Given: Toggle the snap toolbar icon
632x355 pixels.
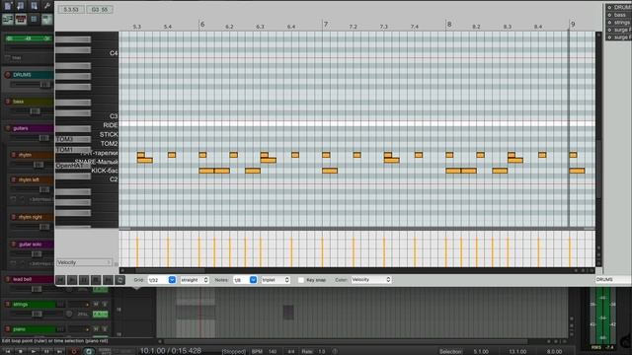Looking at the screenshot, I should pyautogui.click(x=46, y=19).
